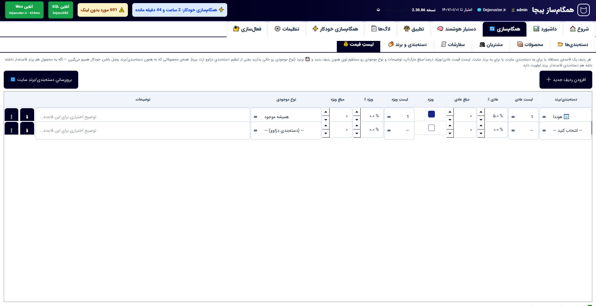Switch to the همگام‌سازی خودکار tab
The image size is (596, 306).
(335, 29)
